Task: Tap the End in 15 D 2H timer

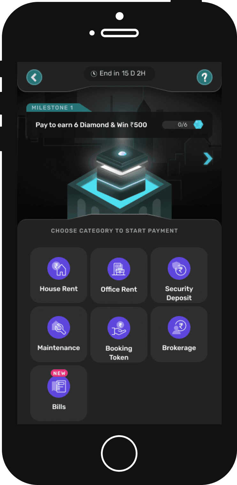Action: (119, 74)
